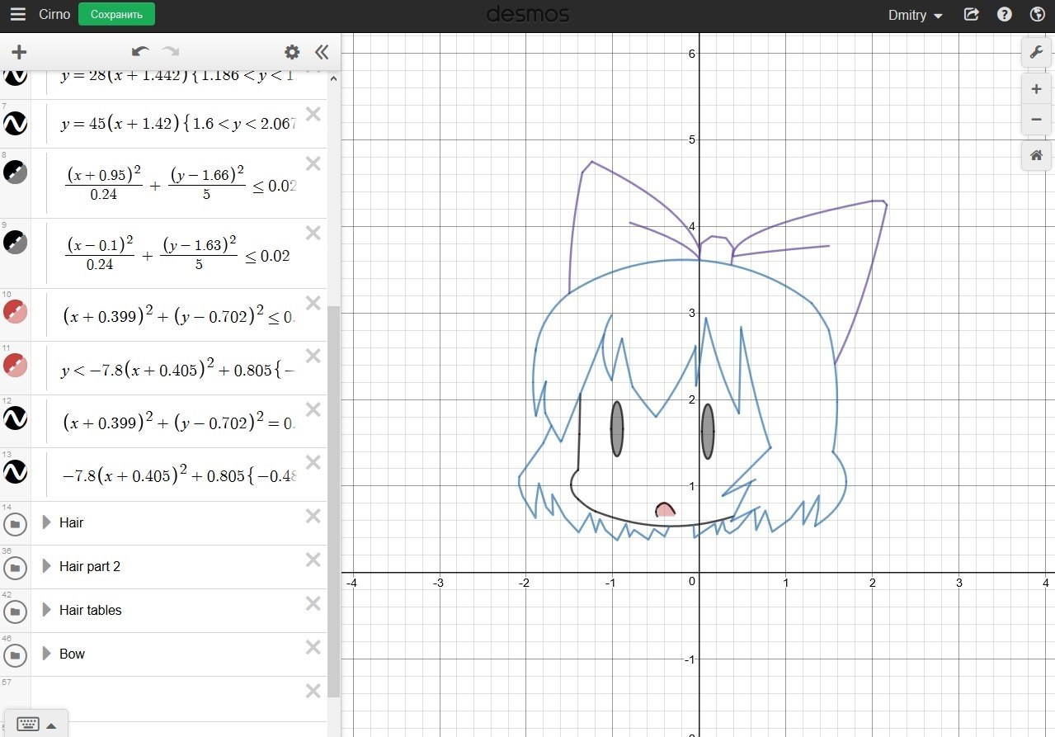
Task: Delete expression 12 with its X
Action: coord(313,410)
